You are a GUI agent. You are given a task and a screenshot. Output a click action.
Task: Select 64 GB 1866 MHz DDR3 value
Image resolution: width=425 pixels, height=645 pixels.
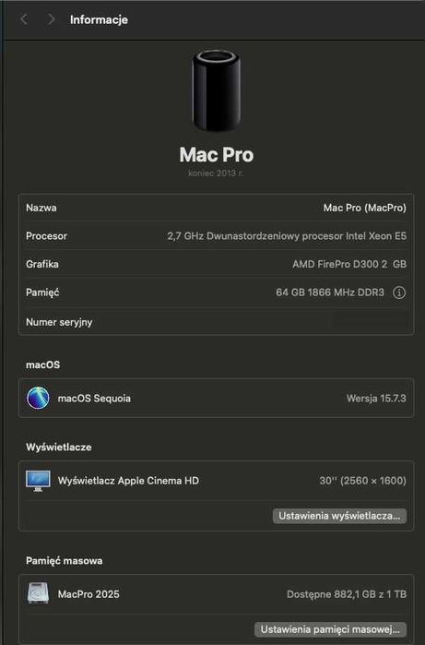click(330, 293)
